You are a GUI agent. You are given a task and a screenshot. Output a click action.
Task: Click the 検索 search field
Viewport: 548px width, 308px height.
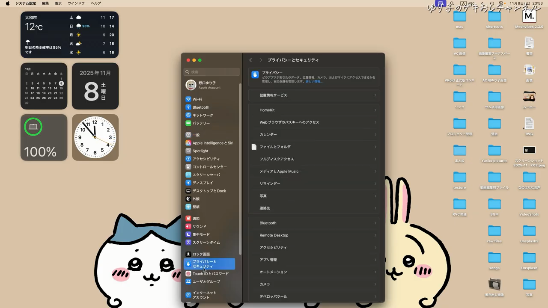pos(213,72)
